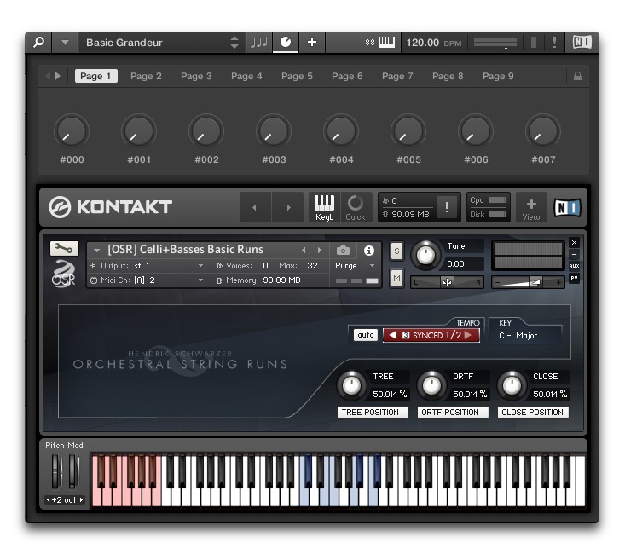This screenshot has height=554, width=625.
Task: Show instrument info icon
Action: 369,251
